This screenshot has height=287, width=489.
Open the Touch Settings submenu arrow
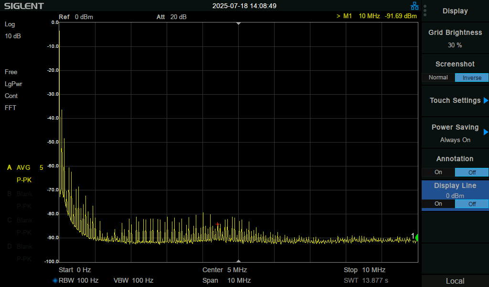pyautogui.click(x=486, y=100)
